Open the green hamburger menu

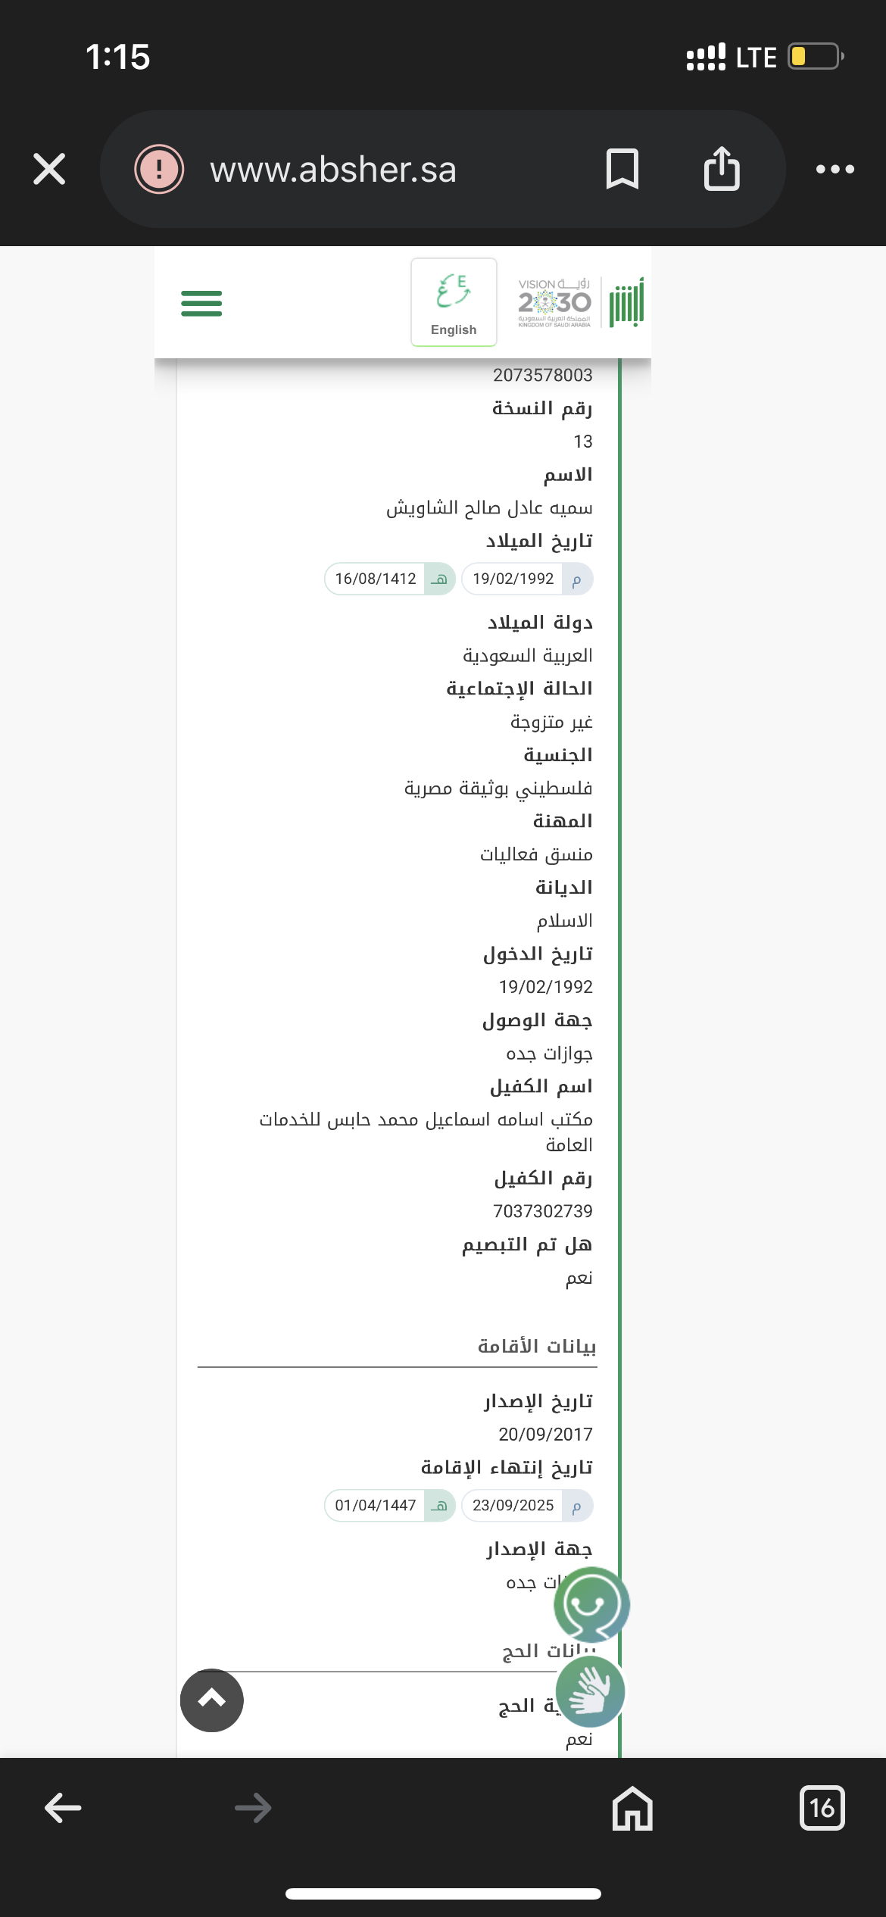(x=201, y=303)
